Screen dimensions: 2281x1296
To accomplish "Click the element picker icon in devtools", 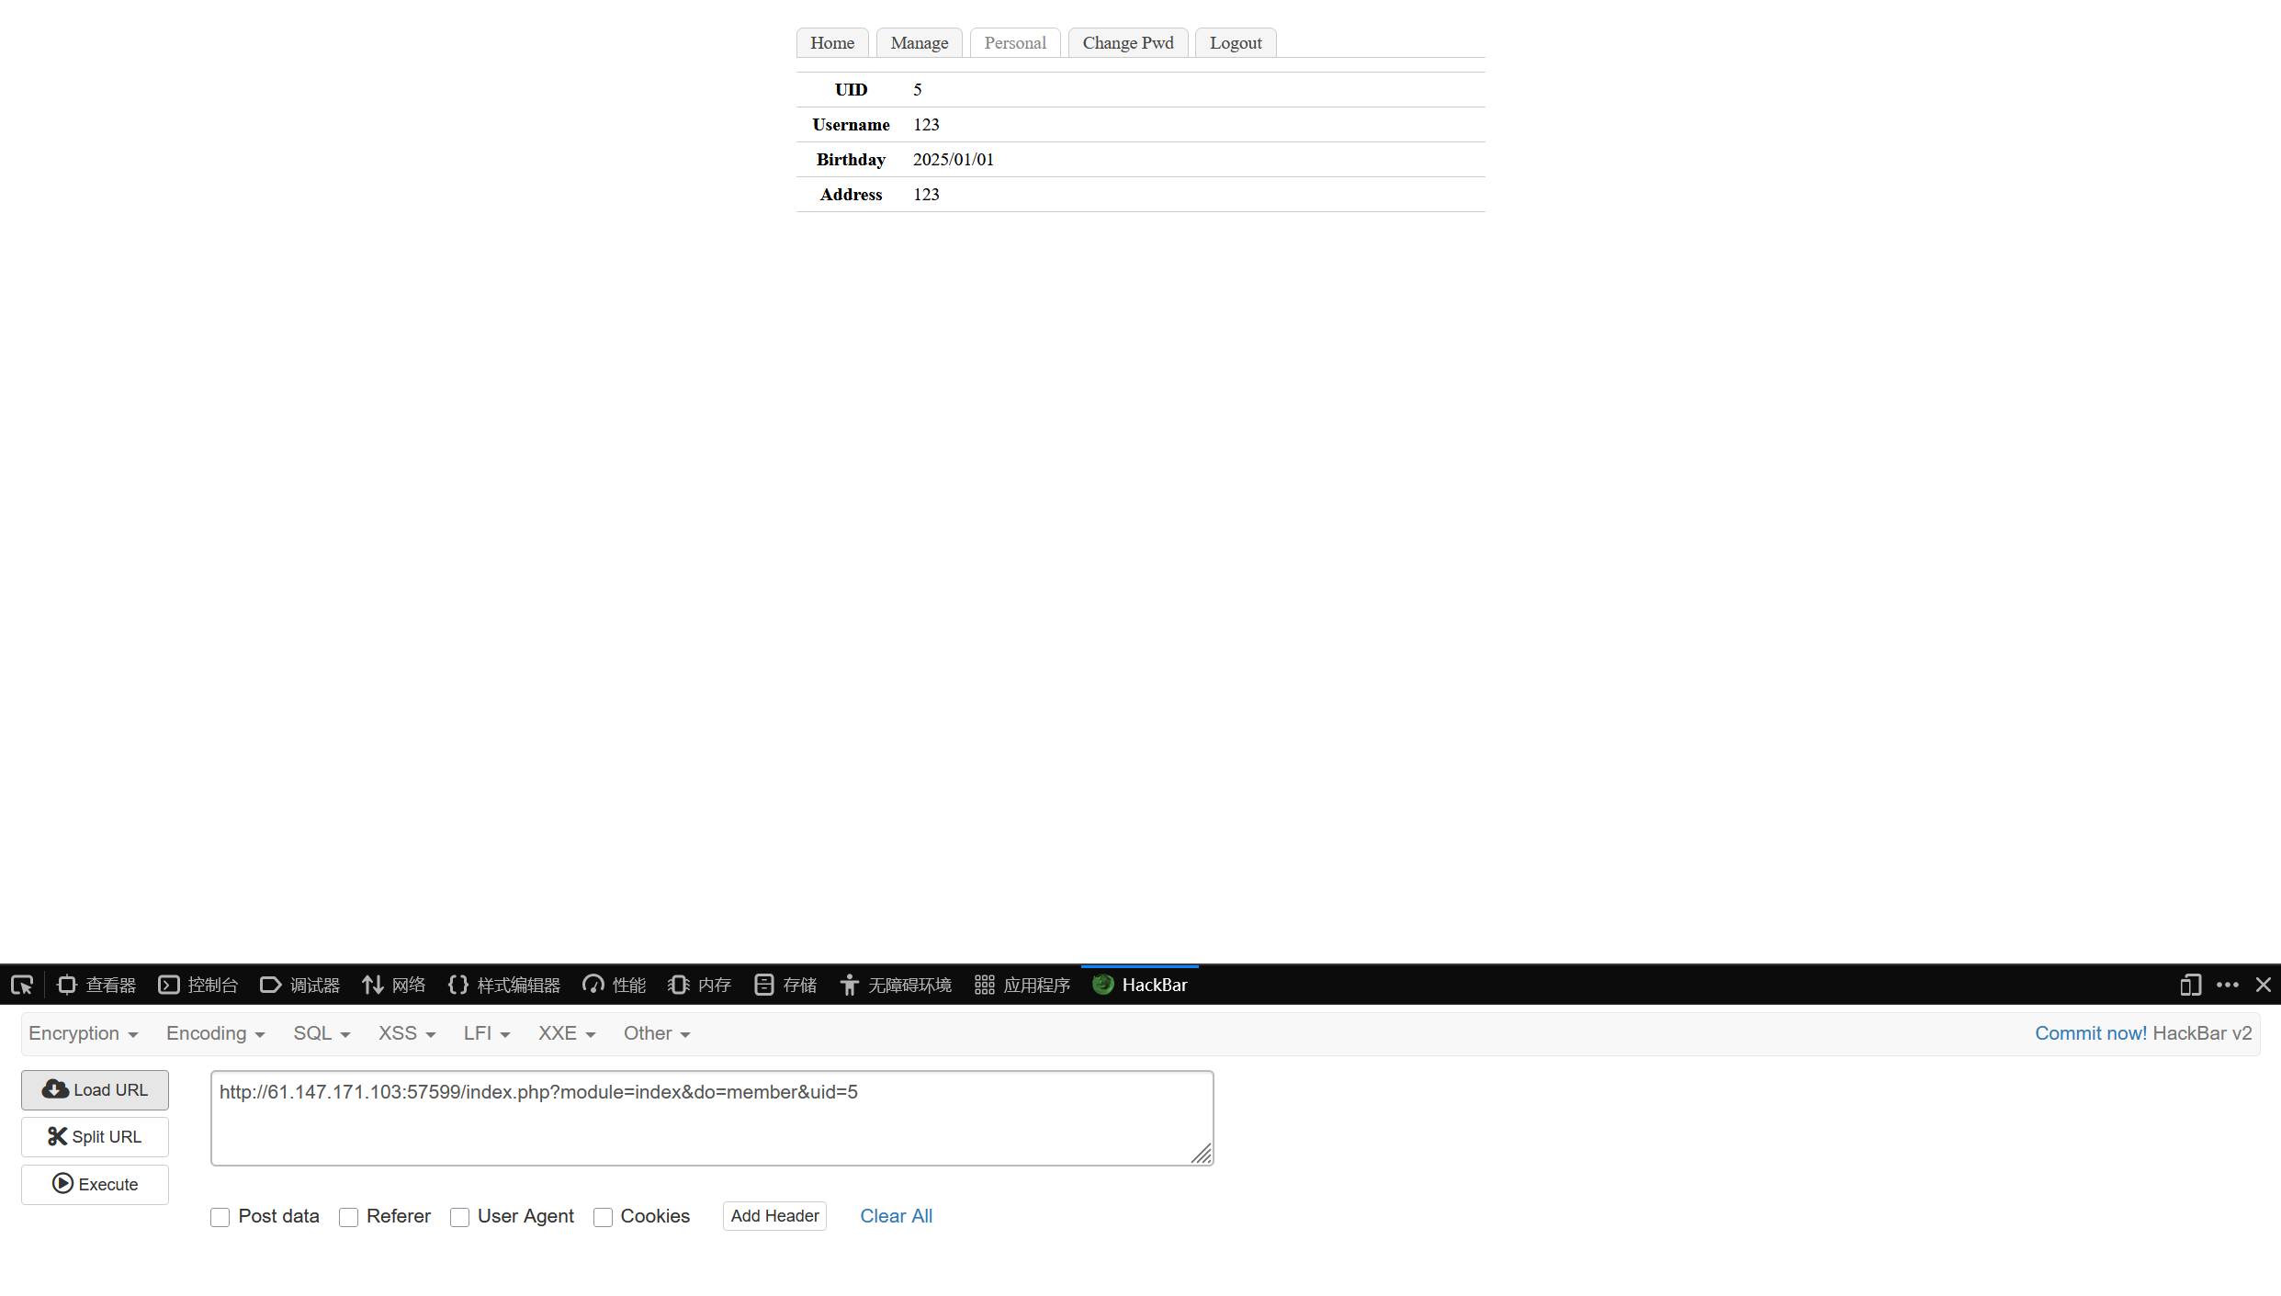I will [x=22, y=985].
